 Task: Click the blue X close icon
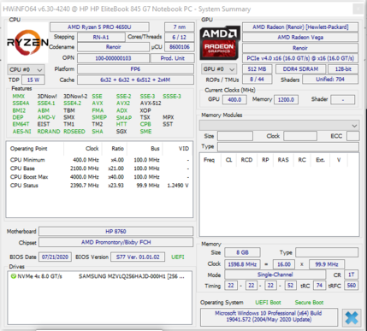point(352,317)
